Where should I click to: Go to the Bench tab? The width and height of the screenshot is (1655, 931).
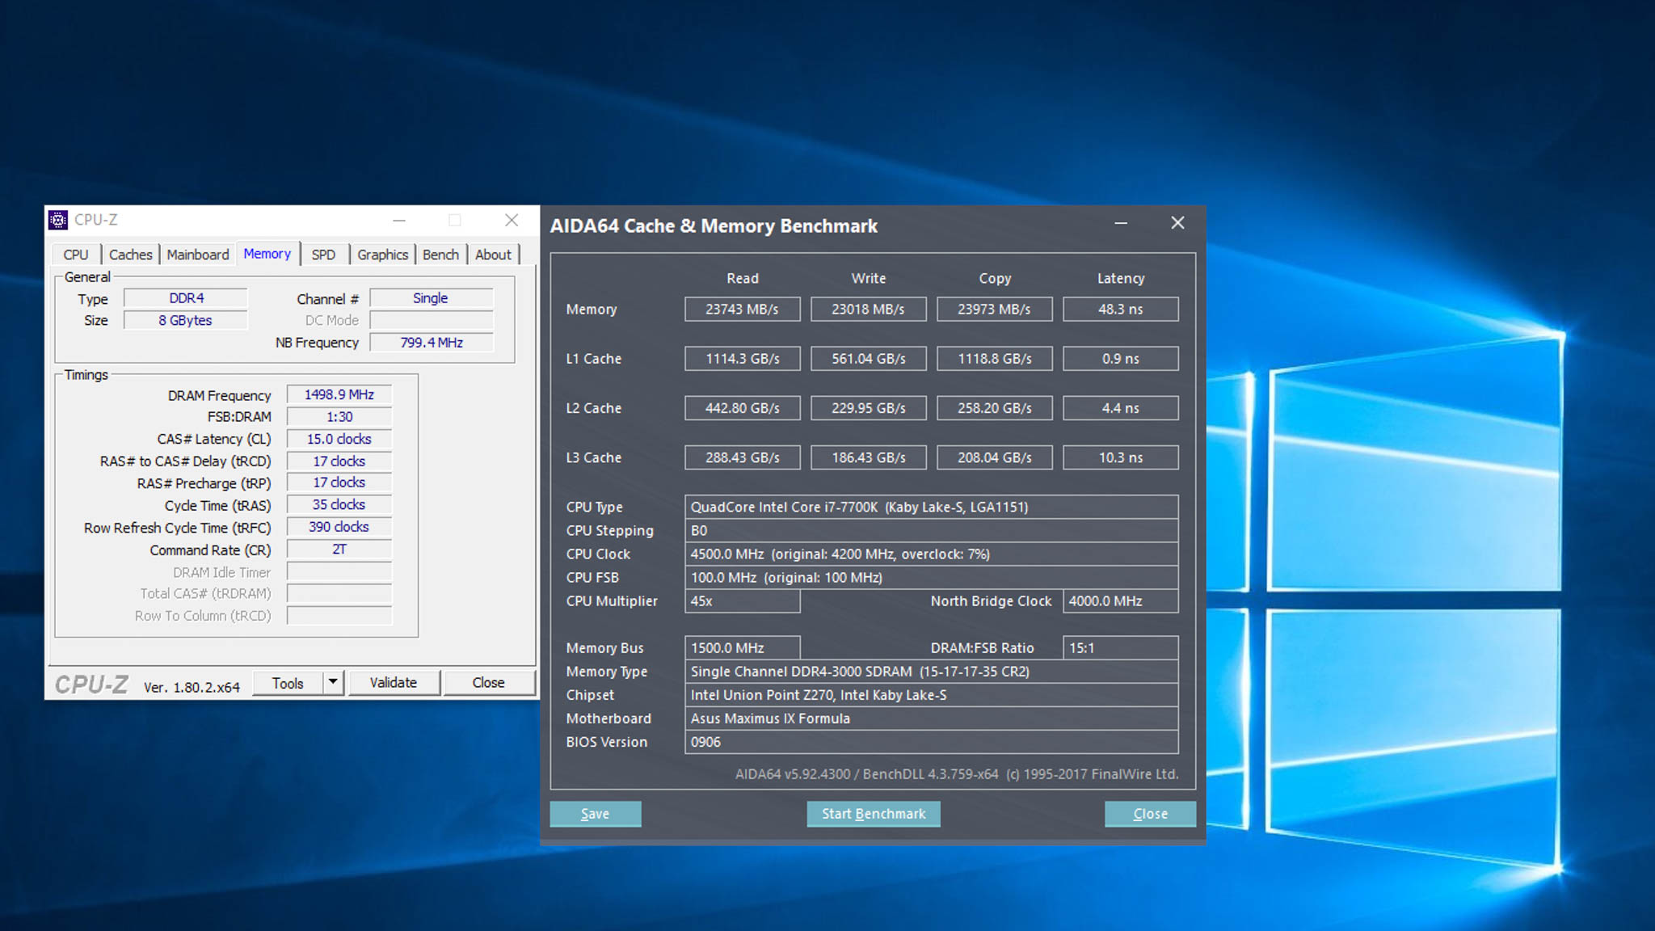tap(440, 255)
